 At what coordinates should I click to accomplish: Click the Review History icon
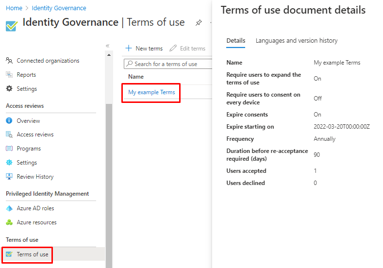[x=9, y=177]
